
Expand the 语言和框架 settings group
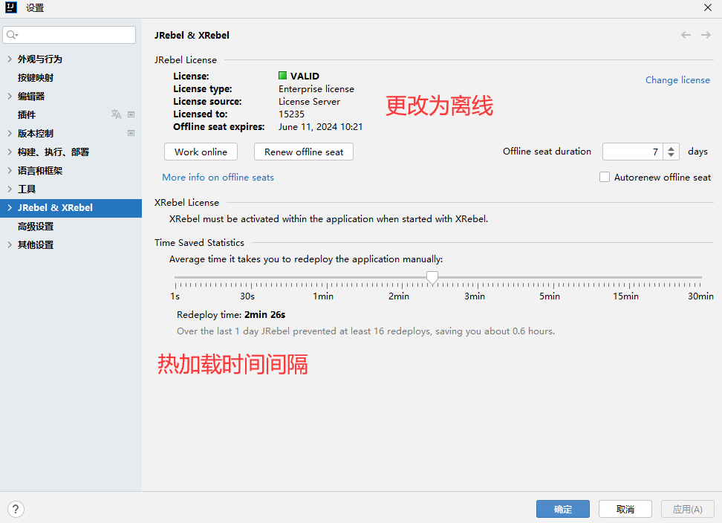pyautogui.click(x=10, y=170)
